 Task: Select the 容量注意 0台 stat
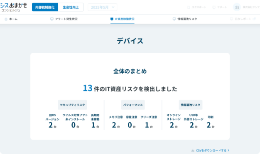click(x=132, y=122)
